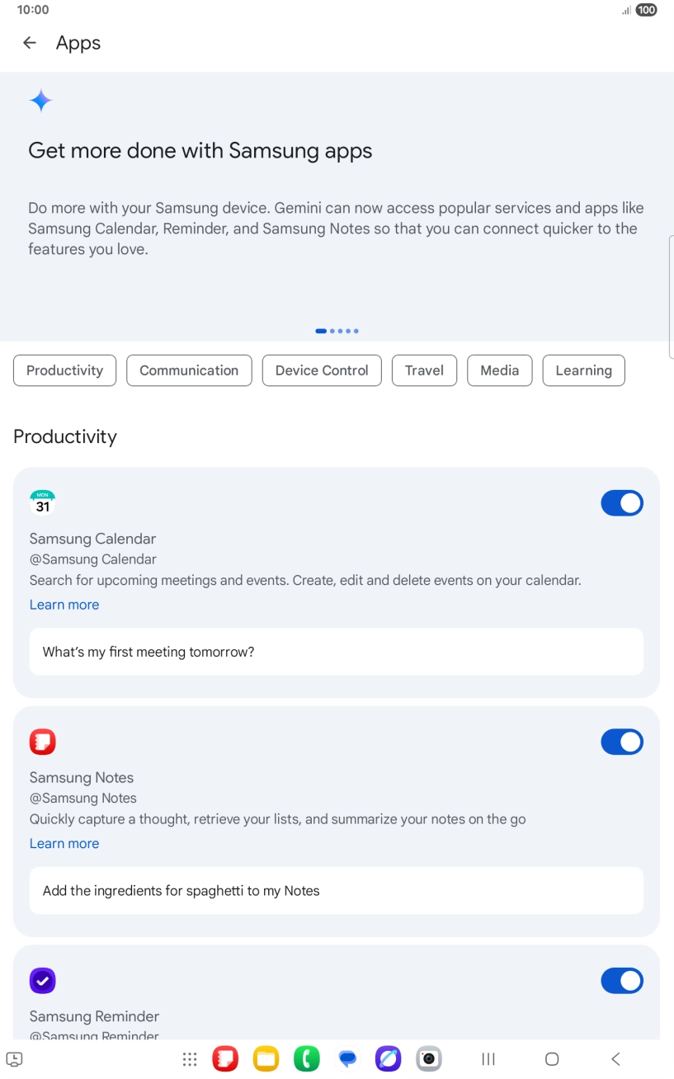
Task: Select the Productivity category chip
Action: 64,370
